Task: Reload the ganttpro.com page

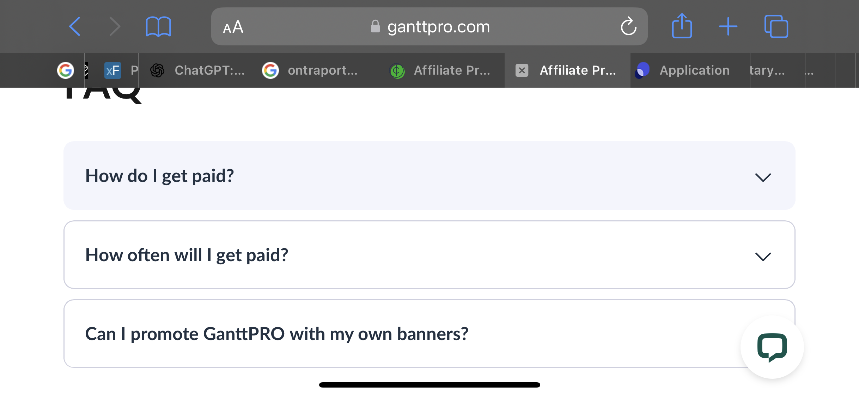Action: (628, 26)
